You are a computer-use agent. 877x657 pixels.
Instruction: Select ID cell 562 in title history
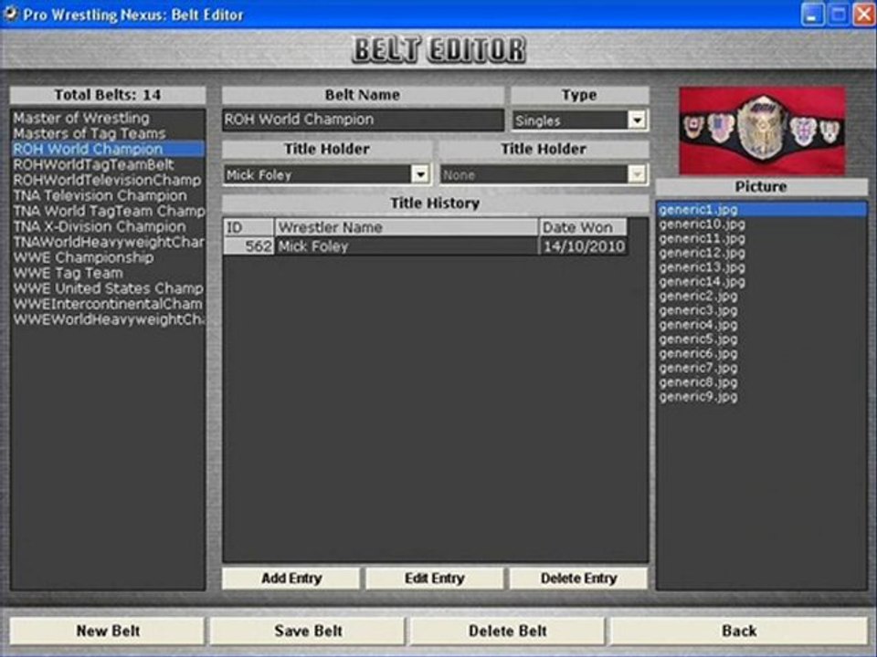248,246
